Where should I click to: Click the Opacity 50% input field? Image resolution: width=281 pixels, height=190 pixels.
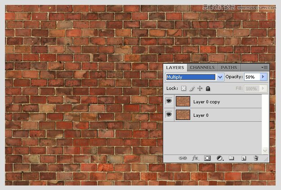[252, 77]
